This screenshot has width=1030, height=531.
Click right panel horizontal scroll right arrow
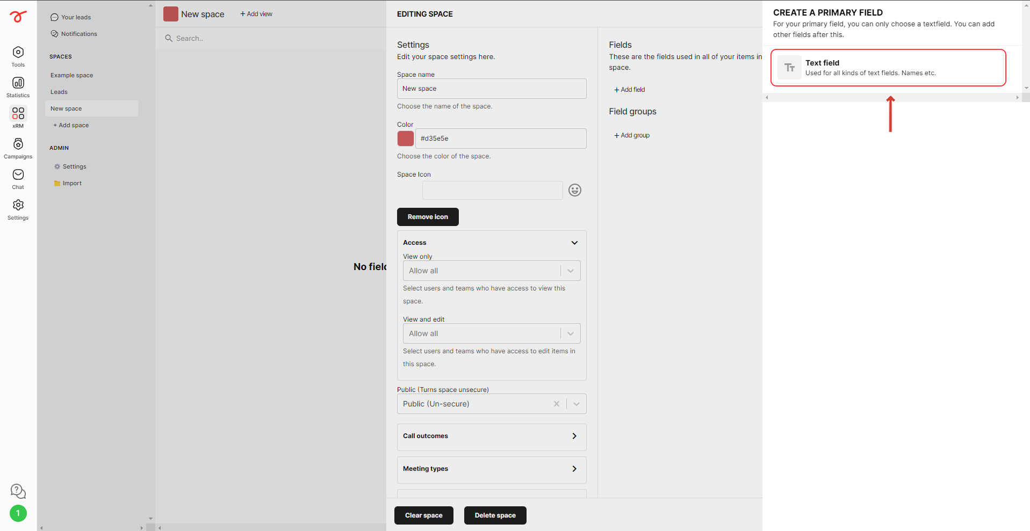(1017, 98)
